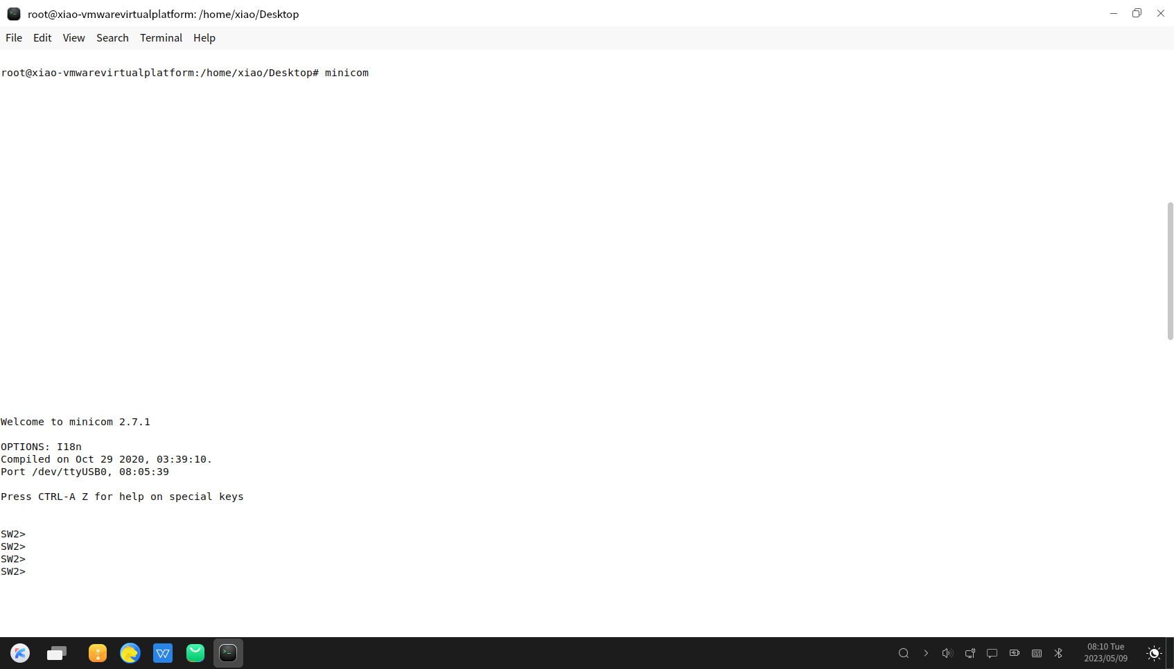
Task: Open the volume speaker tray icon
Action: tap(947, 653)
